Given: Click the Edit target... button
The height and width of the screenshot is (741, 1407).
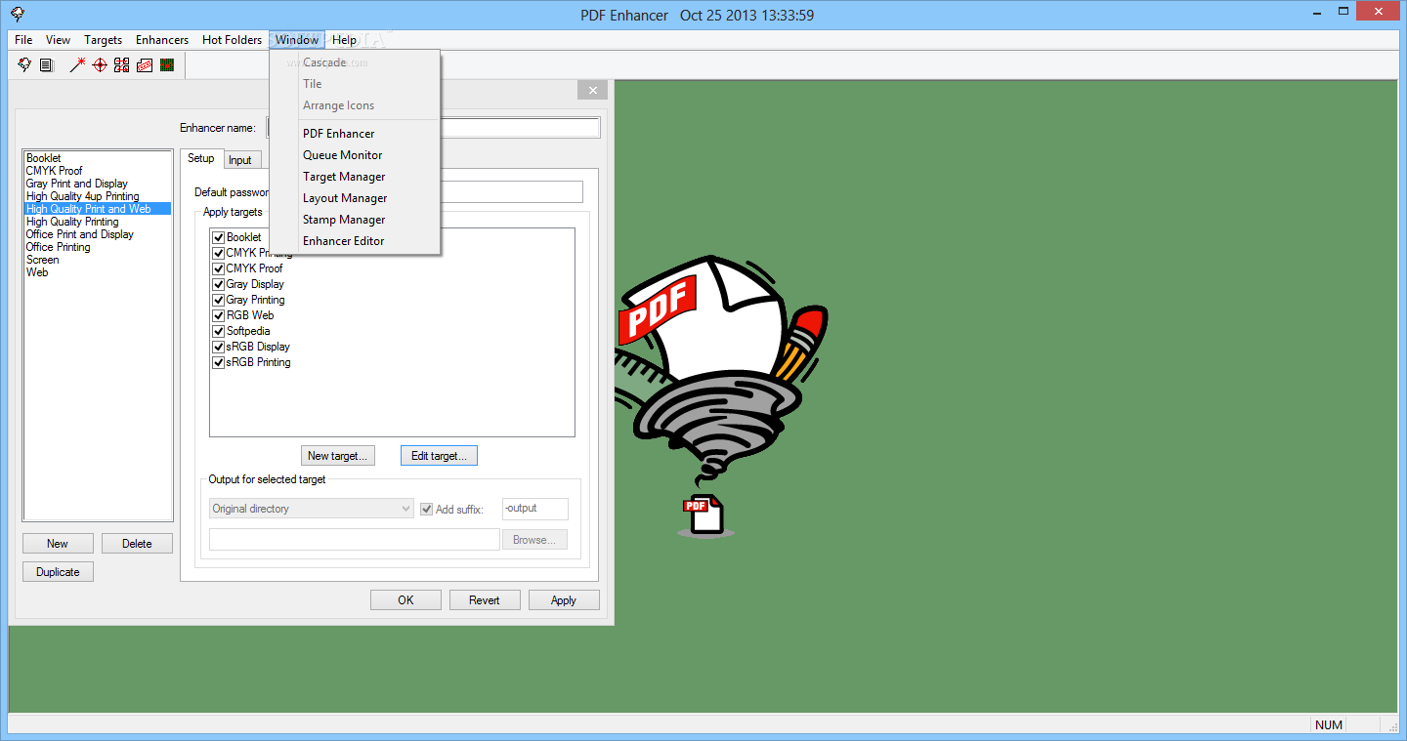Looking at the screenshot, I should coord(439,456).
